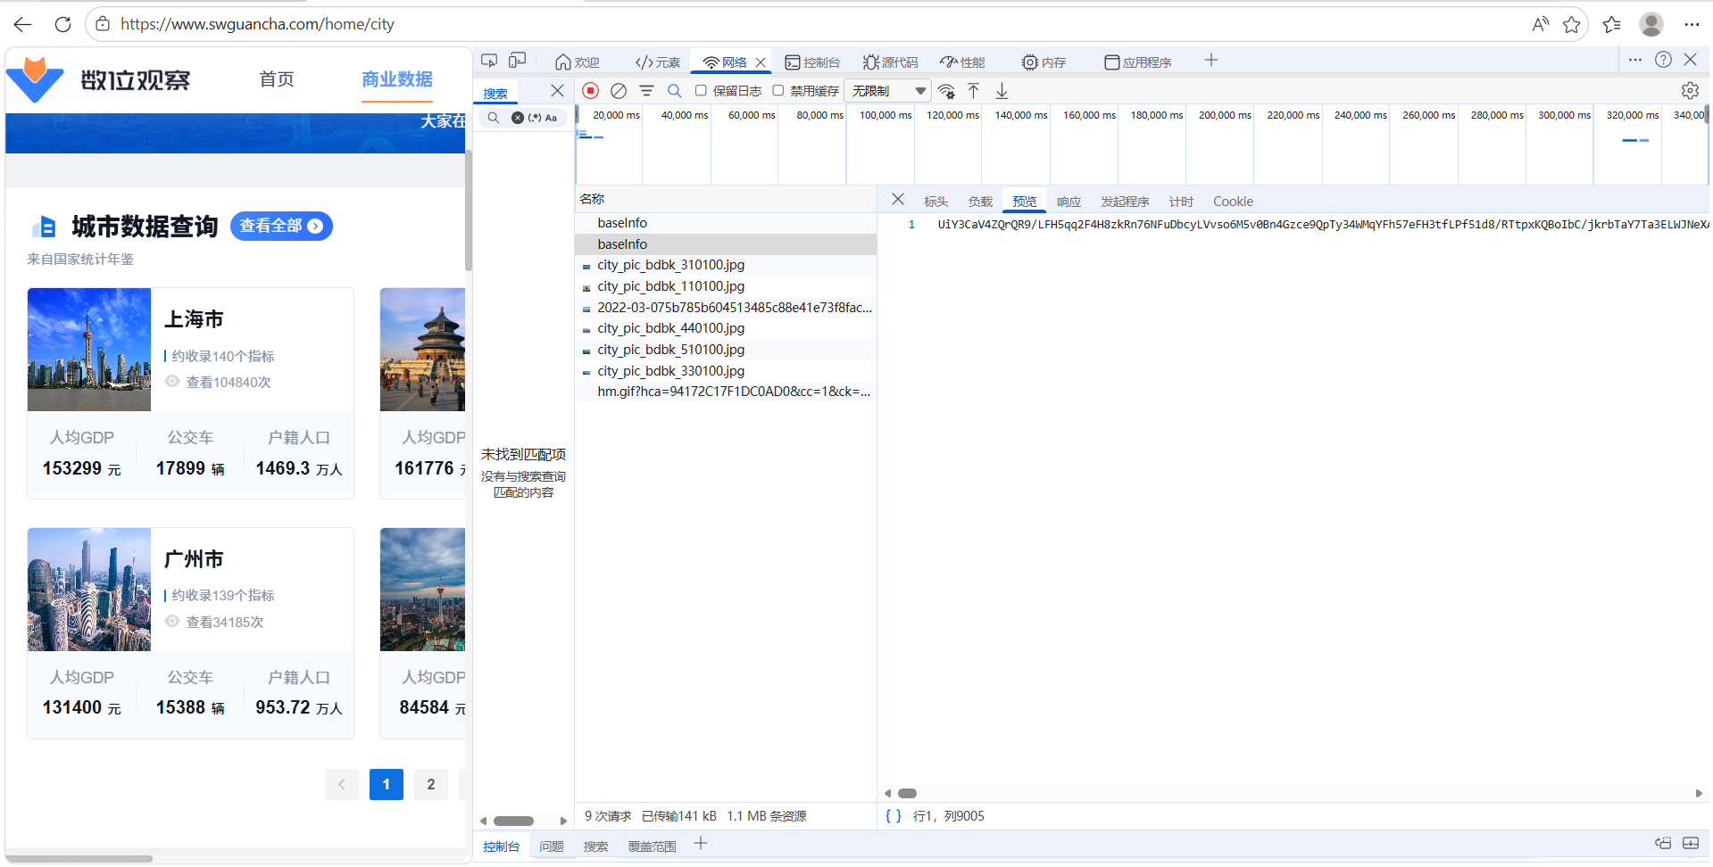This screenshot has height=867, width=1713.
Task: Click the export HAR download icon
Action: 1002,91
